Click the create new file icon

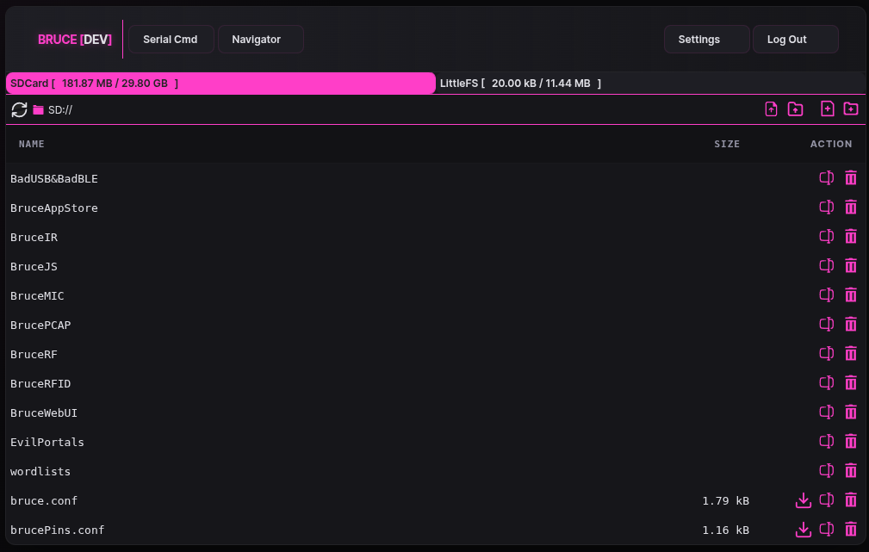coord(827,109)
